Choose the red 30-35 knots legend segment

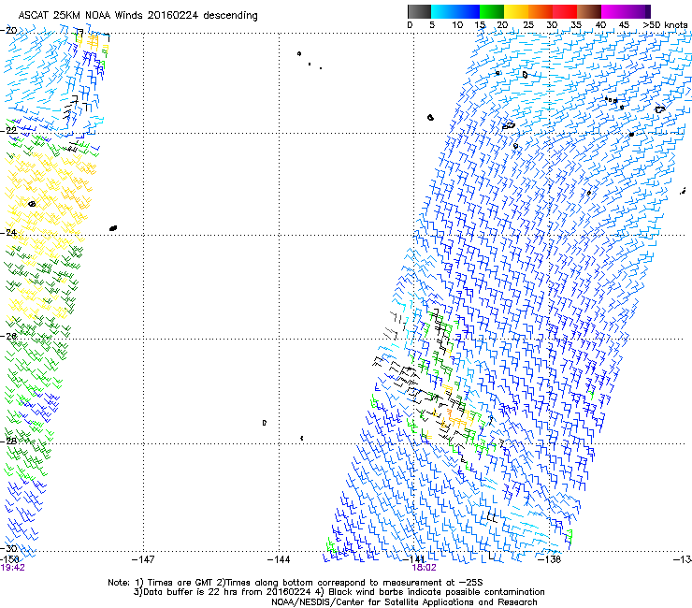[x=565, y=11]
